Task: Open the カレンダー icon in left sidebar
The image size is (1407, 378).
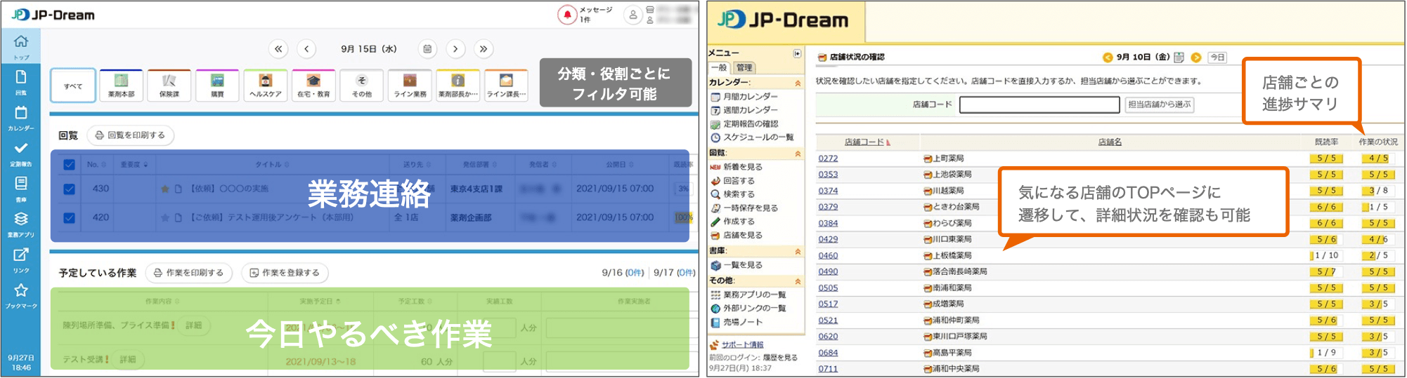Action: pos(21,116)
